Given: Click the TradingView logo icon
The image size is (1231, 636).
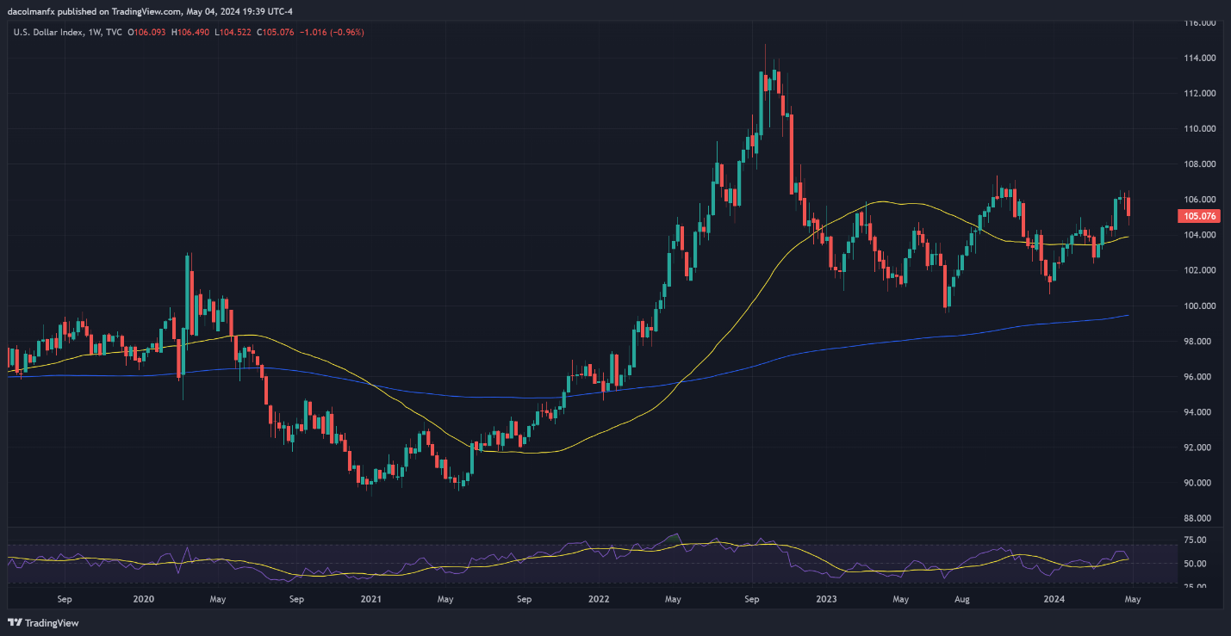Looking at the screenshot, I should coord(15,622).
